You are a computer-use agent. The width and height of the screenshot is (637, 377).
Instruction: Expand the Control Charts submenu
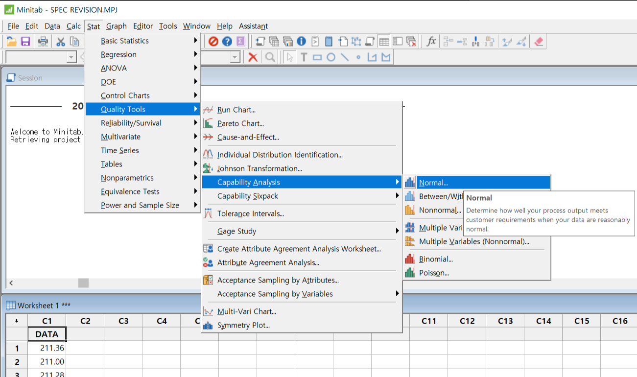143,95
